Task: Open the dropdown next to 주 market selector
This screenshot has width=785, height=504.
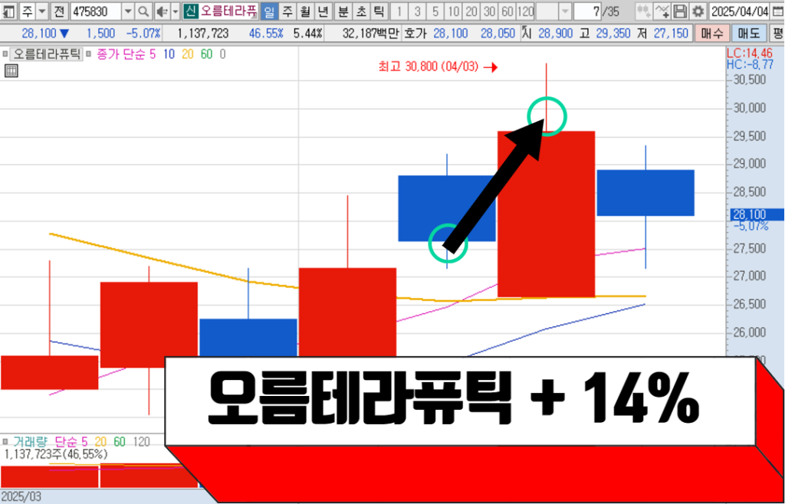Action: 42,11
